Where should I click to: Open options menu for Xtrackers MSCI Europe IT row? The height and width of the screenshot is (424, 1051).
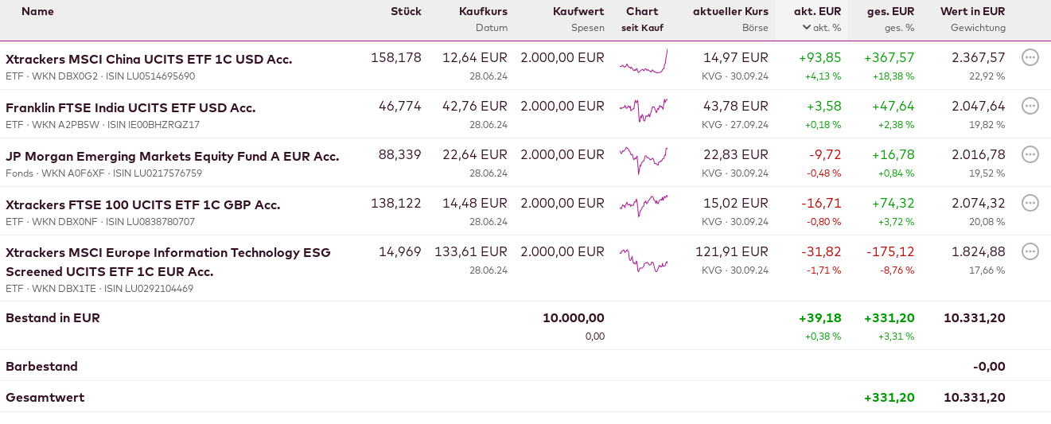tap(1030, 251)
